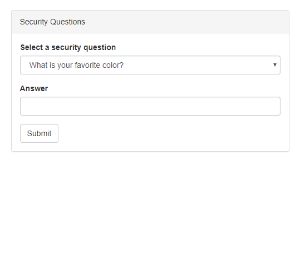300x269 pixels.
Task: Click the small triangle in the question selector
Action: point(275,65)
